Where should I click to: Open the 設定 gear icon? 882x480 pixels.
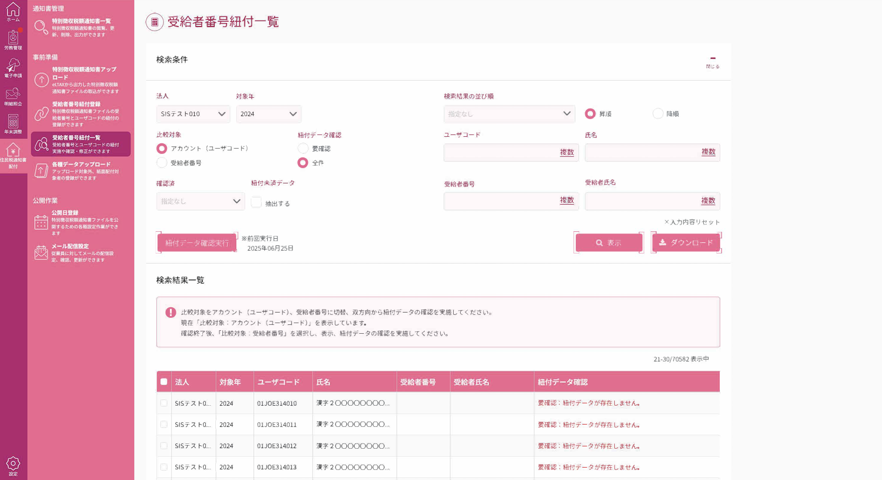(13, 465)
